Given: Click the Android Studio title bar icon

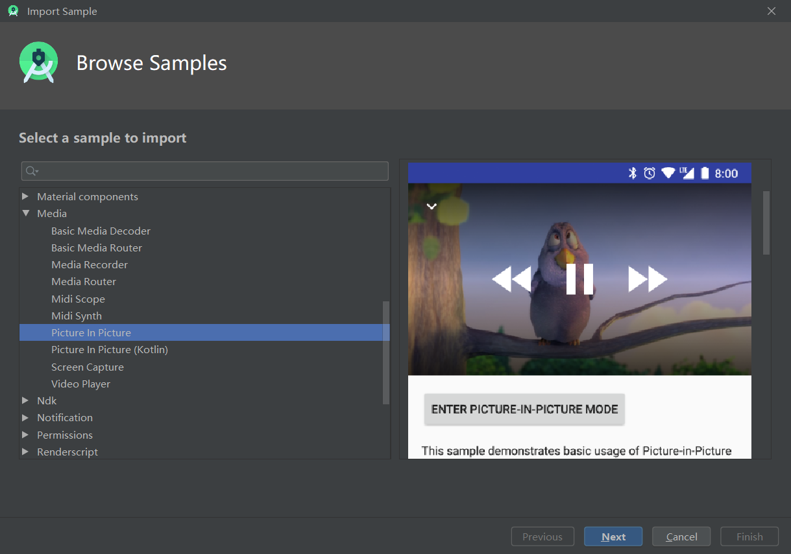Looking at the screenshot, I should click(13, 11).
